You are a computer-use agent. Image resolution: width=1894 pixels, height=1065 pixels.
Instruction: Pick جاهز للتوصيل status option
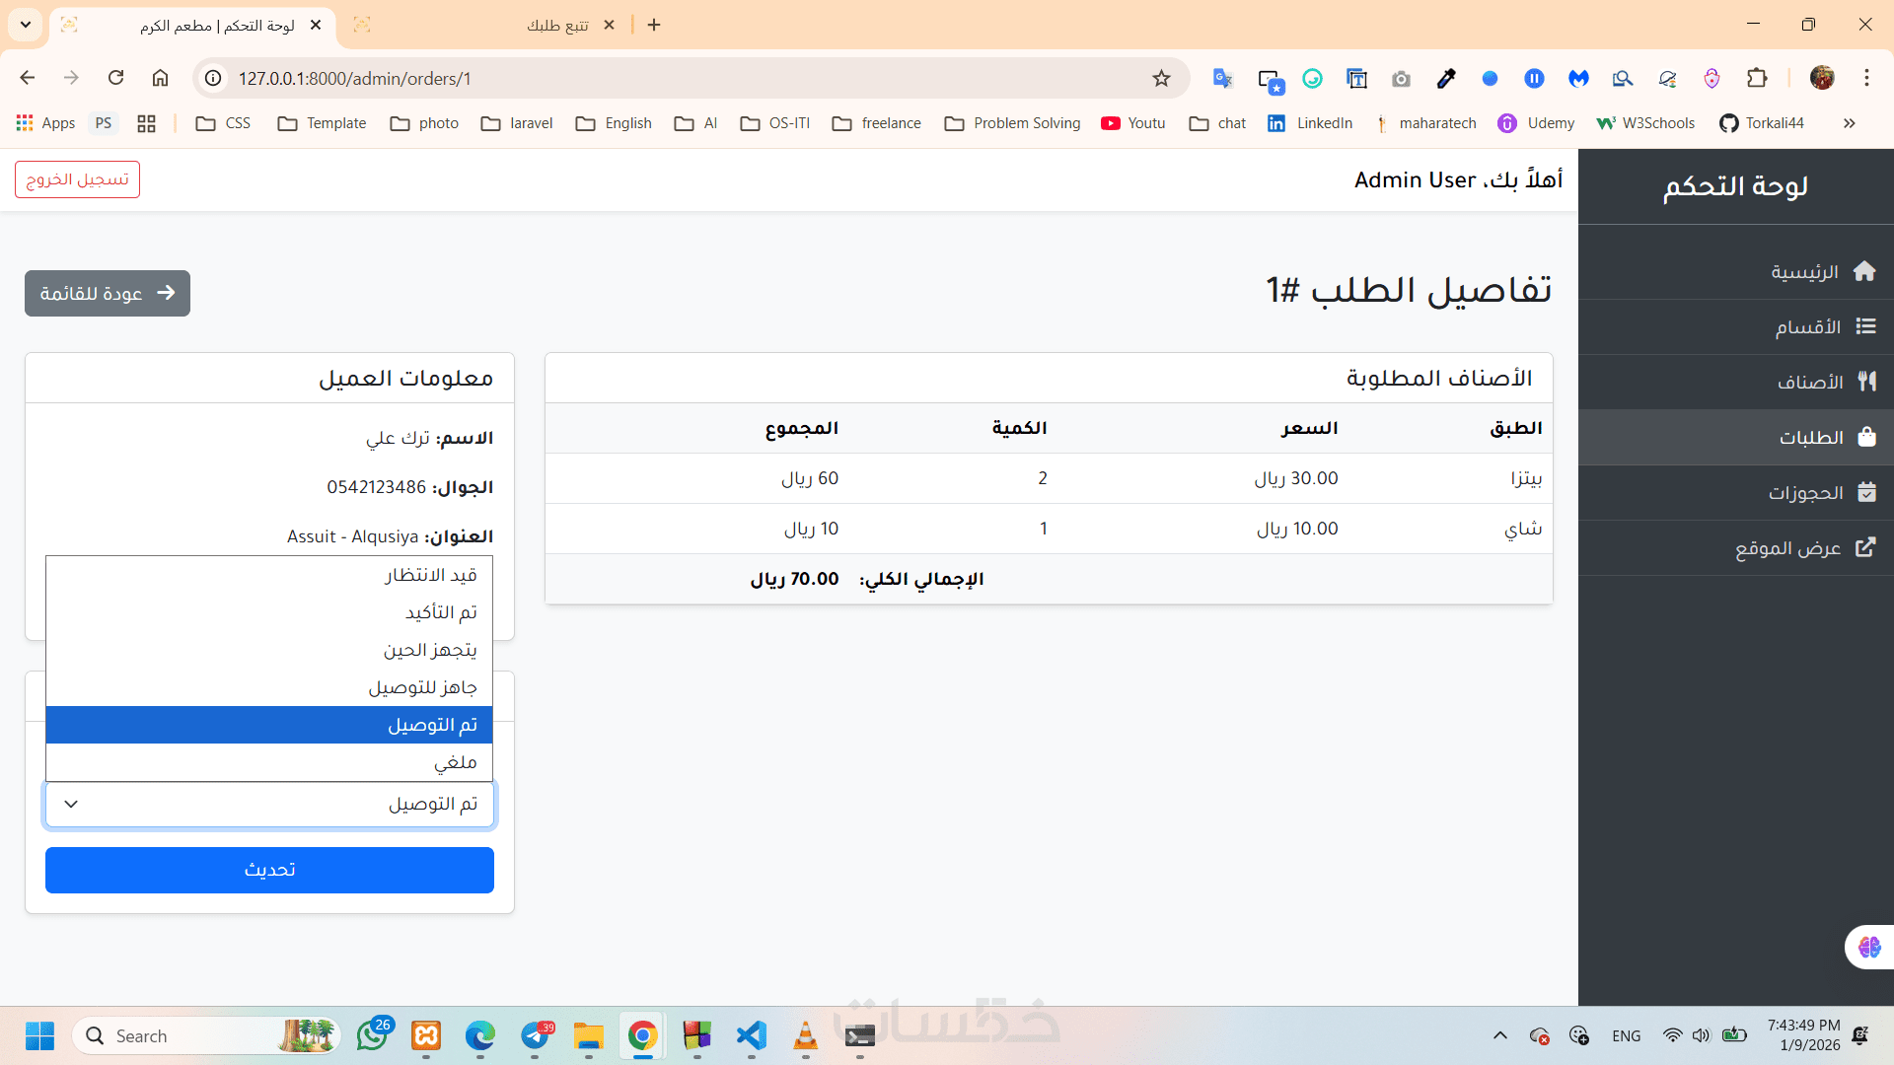point(269,687)
